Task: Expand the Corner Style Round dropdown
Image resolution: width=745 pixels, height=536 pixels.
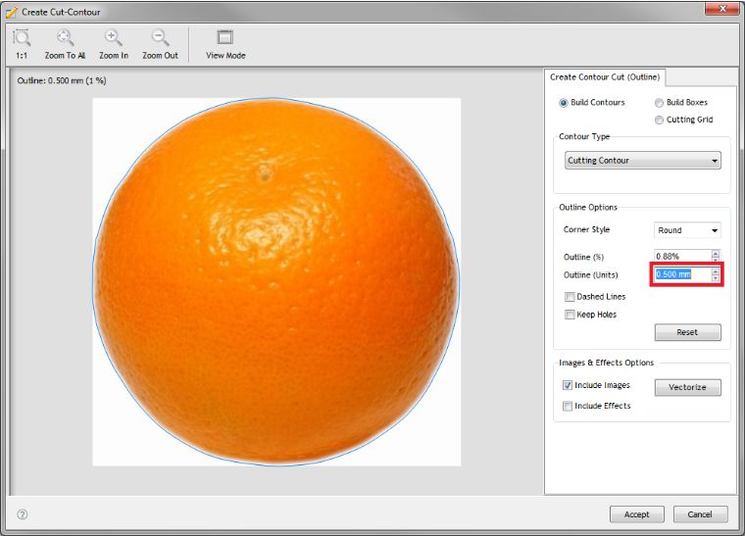Action: (687, 231)
